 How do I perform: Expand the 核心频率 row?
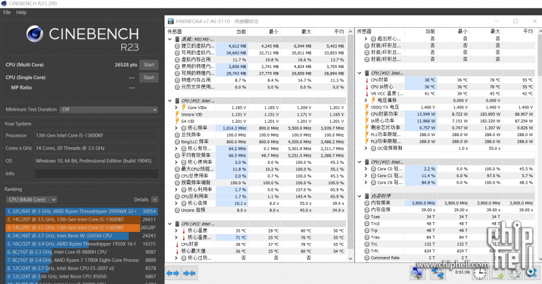[x=176, y=128]
